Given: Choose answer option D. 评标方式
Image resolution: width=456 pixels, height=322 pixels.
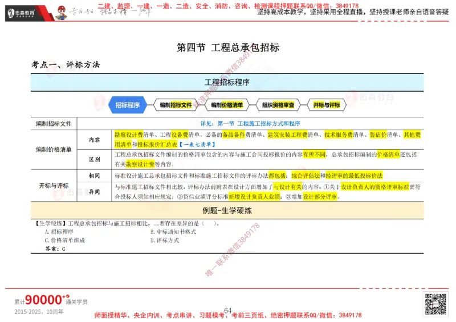Looking at the screenshot, I should (x=165, y=241).
